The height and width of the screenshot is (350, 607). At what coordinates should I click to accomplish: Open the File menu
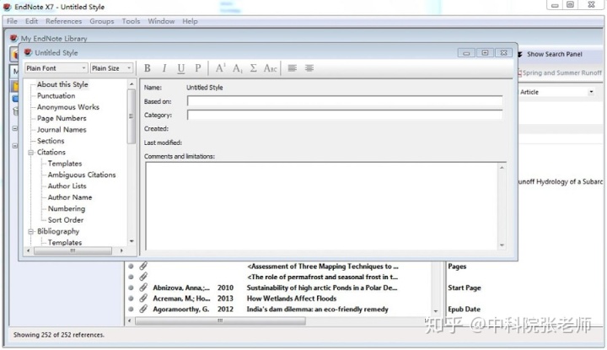12,21
